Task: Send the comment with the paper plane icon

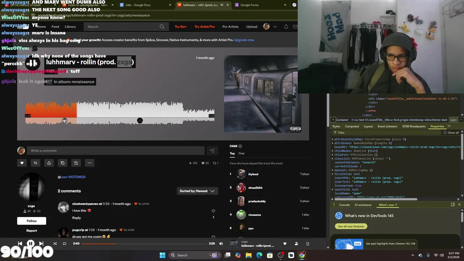Action: (x=212, y=151)
